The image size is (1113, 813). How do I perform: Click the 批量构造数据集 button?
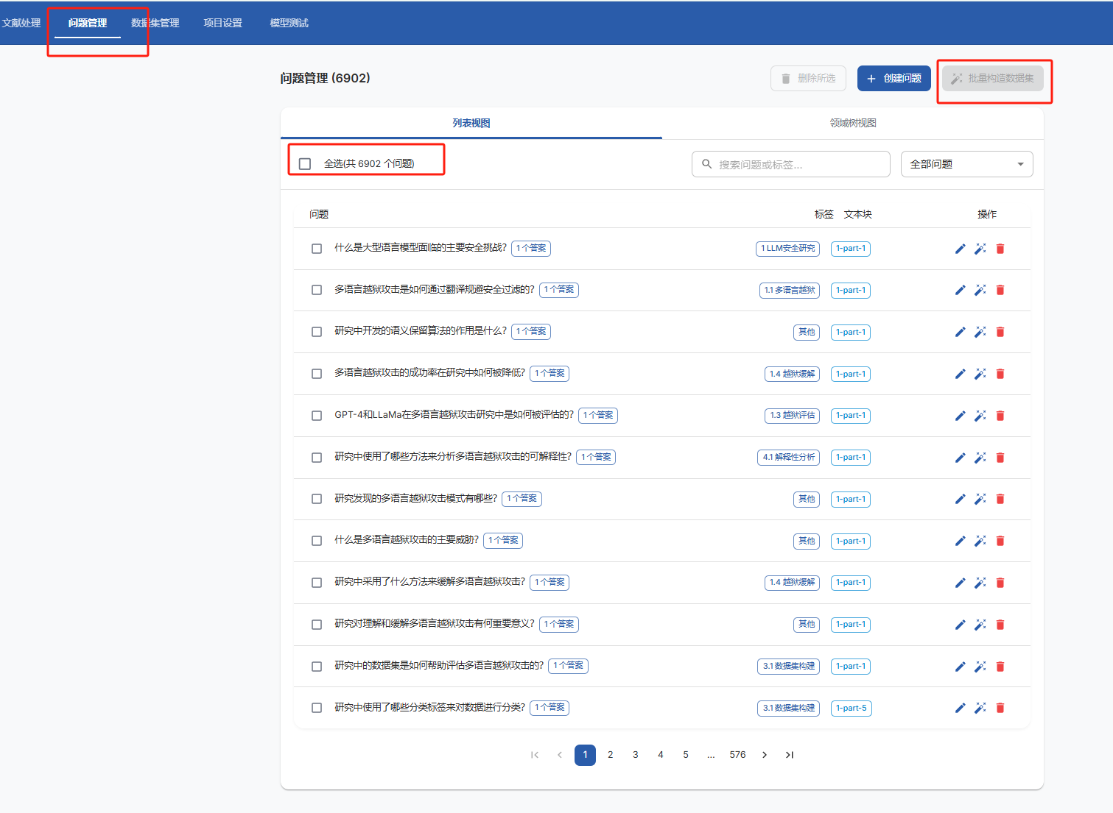992,78
